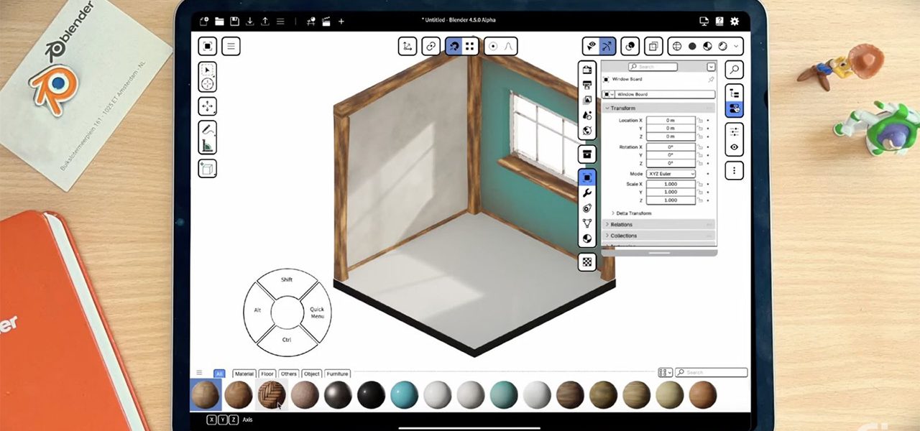This screenshot has height=431, width=920.
Task: Switch to material preview shading
Action: coord(707,46)
